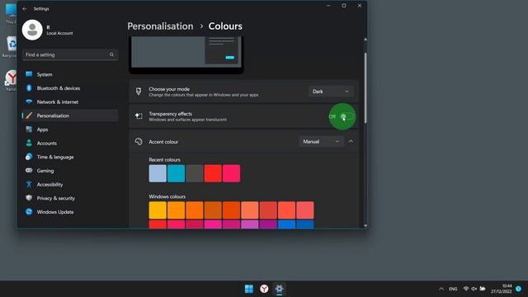Click the Wi-Fi icon in system tray
The image size is (528, 297).
click(466, 289)
